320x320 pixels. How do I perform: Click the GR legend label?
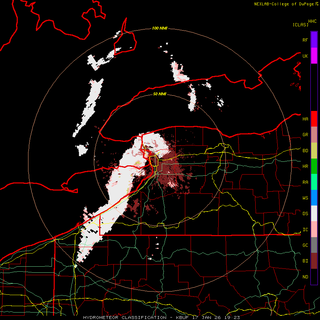click(x=305, y=135)
